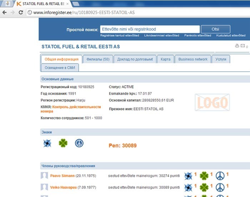Click peace sign icon in Paavo Siimann row
Screen dimensions: 250x197
[220, 176]
